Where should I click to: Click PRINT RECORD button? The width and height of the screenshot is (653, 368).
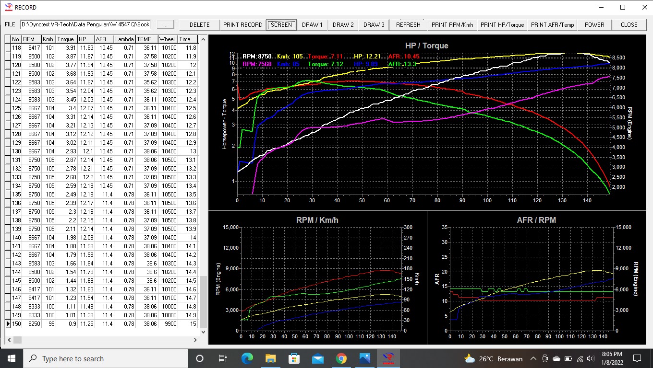coord(243,24)
